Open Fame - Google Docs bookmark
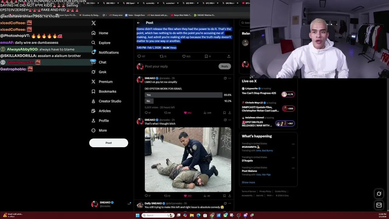The height and width of the screenshot is (219, 389). point(135,15)
